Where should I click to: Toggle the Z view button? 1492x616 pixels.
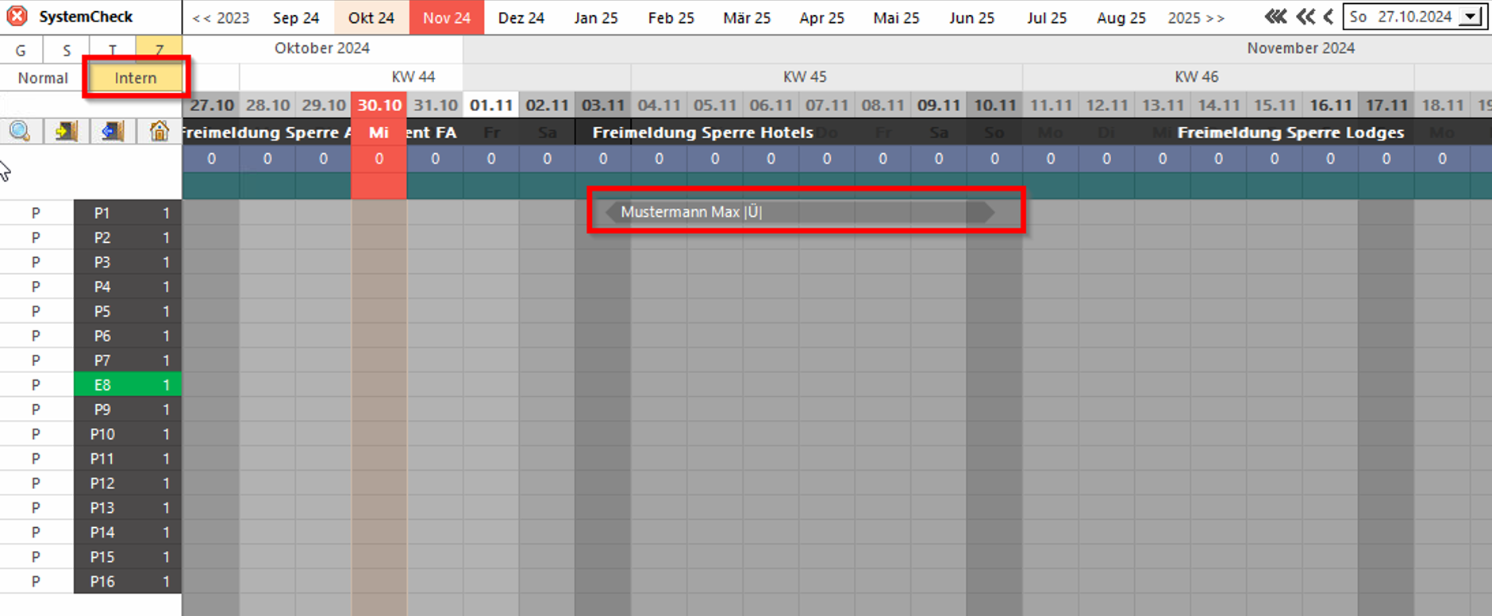(159, 50)
